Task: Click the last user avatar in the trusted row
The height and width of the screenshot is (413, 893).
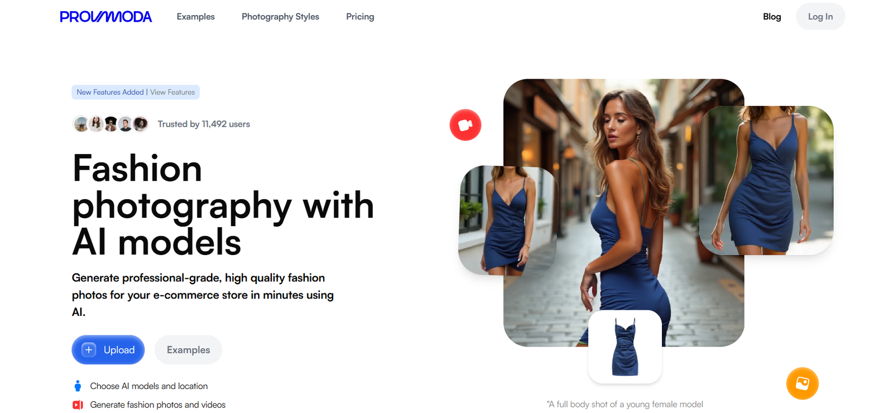Action: pos(141,124)
